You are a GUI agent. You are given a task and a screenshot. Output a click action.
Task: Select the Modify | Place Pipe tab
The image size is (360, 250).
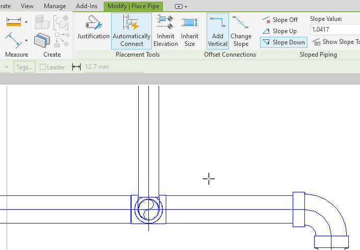tap(134, 6)
